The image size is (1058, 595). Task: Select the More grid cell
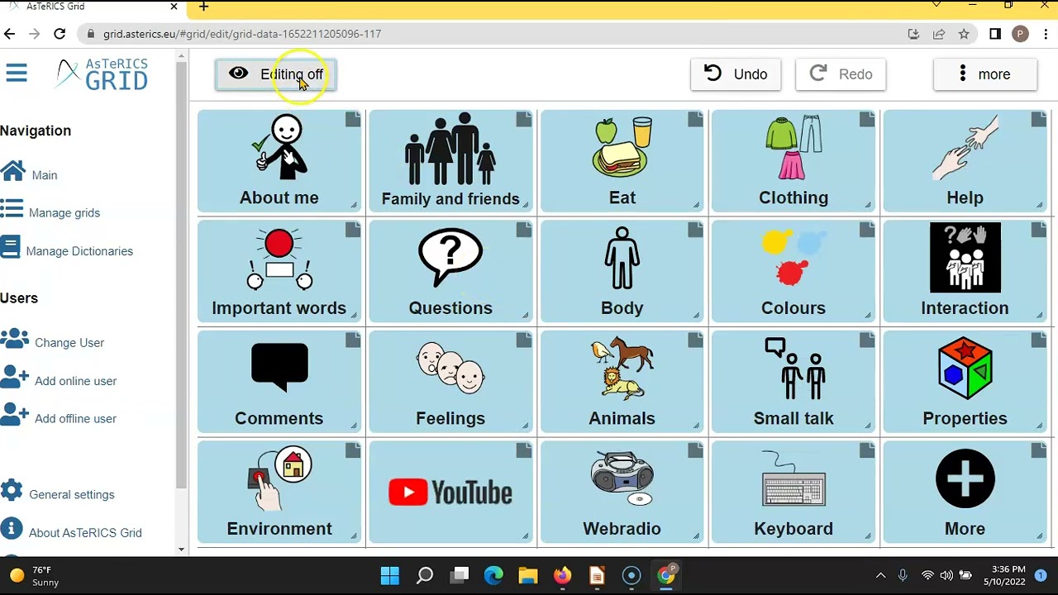click(x=965, y=492)
